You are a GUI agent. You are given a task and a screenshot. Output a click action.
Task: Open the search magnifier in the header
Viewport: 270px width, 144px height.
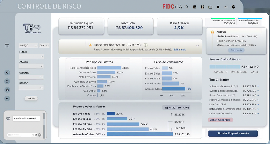[x=187, y=7]
